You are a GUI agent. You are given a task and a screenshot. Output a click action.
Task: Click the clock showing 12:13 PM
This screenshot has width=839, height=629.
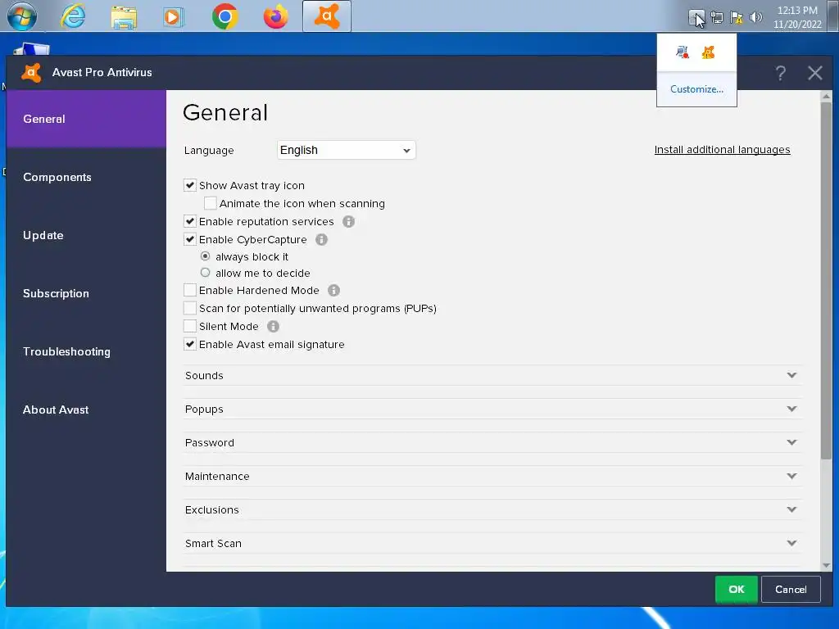[796, 17]
